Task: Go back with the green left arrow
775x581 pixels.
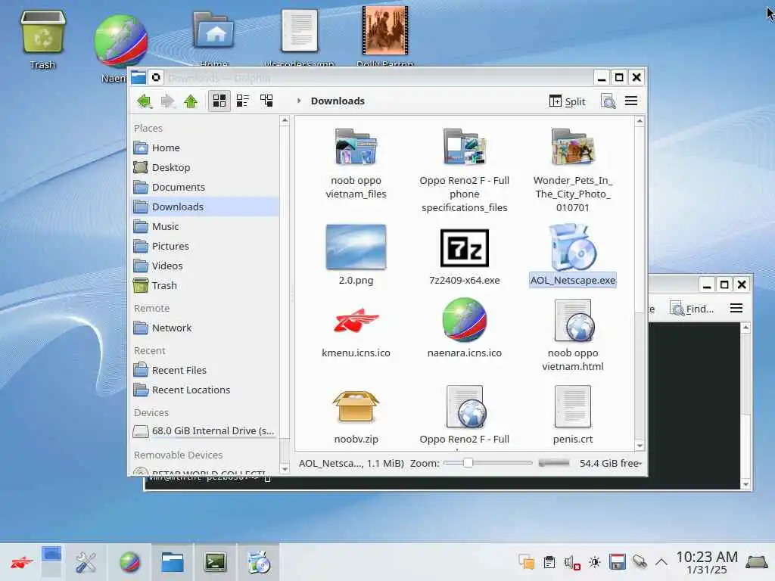Action: 145,101
